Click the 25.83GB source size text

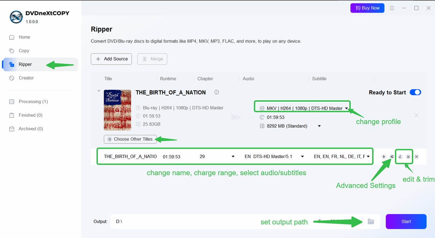[x=152, y=124]
